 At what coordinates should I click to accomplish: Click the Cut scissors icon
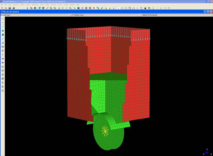coord(27,8)
